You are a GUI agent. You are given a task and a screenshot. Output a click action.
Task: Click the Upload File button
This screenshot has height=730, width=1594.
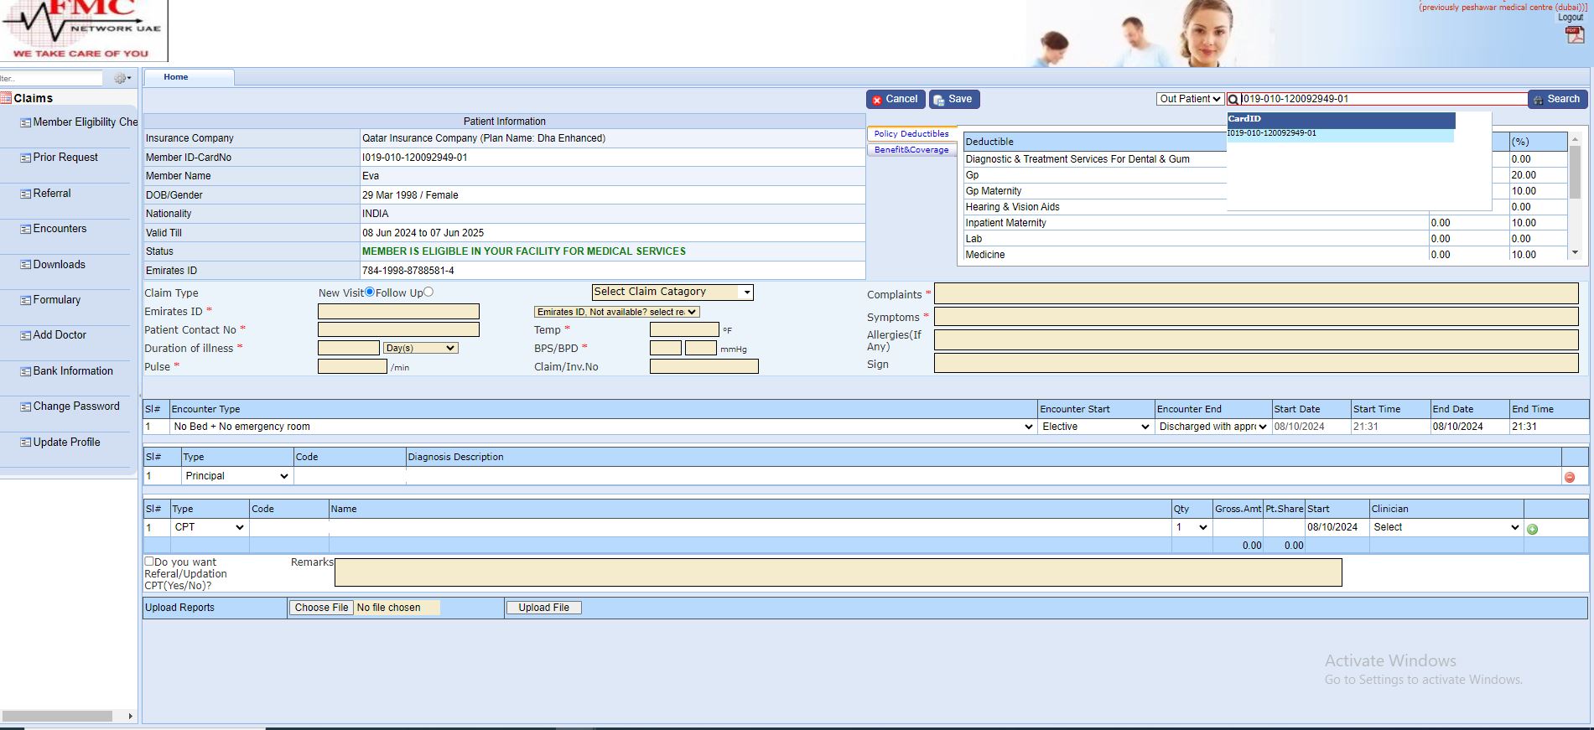click(x=543, y=608)
